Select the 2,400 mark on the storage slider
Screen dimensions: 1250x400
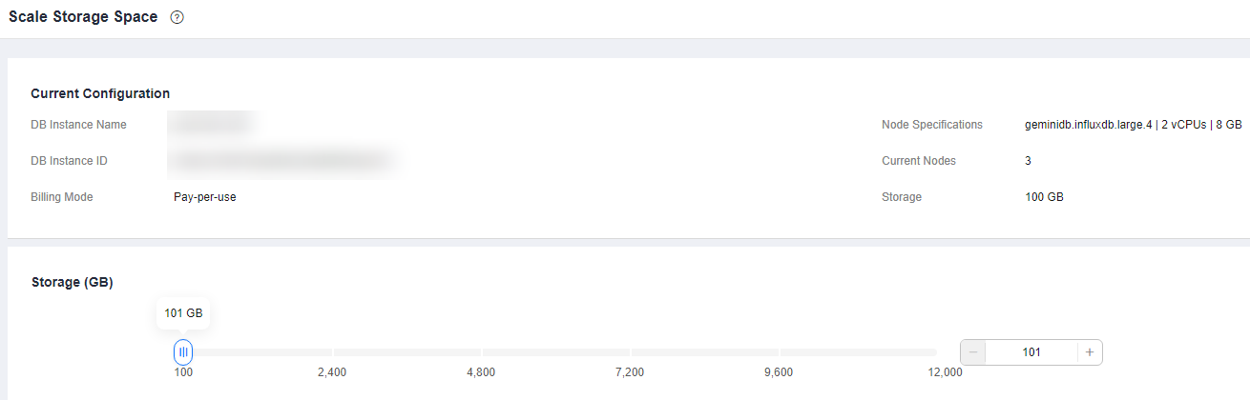coord(332,372)
